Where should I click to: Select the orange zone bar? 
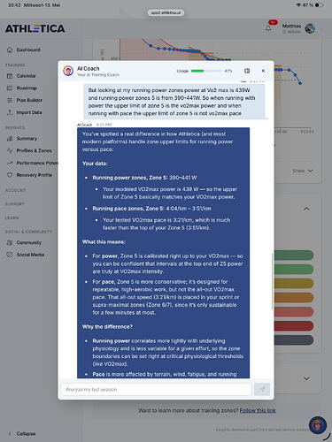click(294, 298)
